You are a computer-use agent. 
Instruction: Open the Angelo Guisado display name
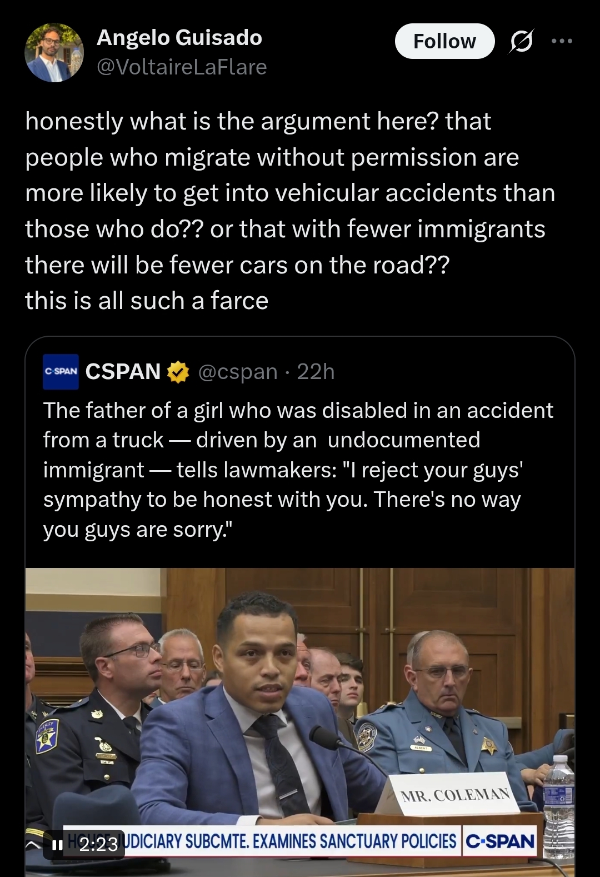[179, 37]
